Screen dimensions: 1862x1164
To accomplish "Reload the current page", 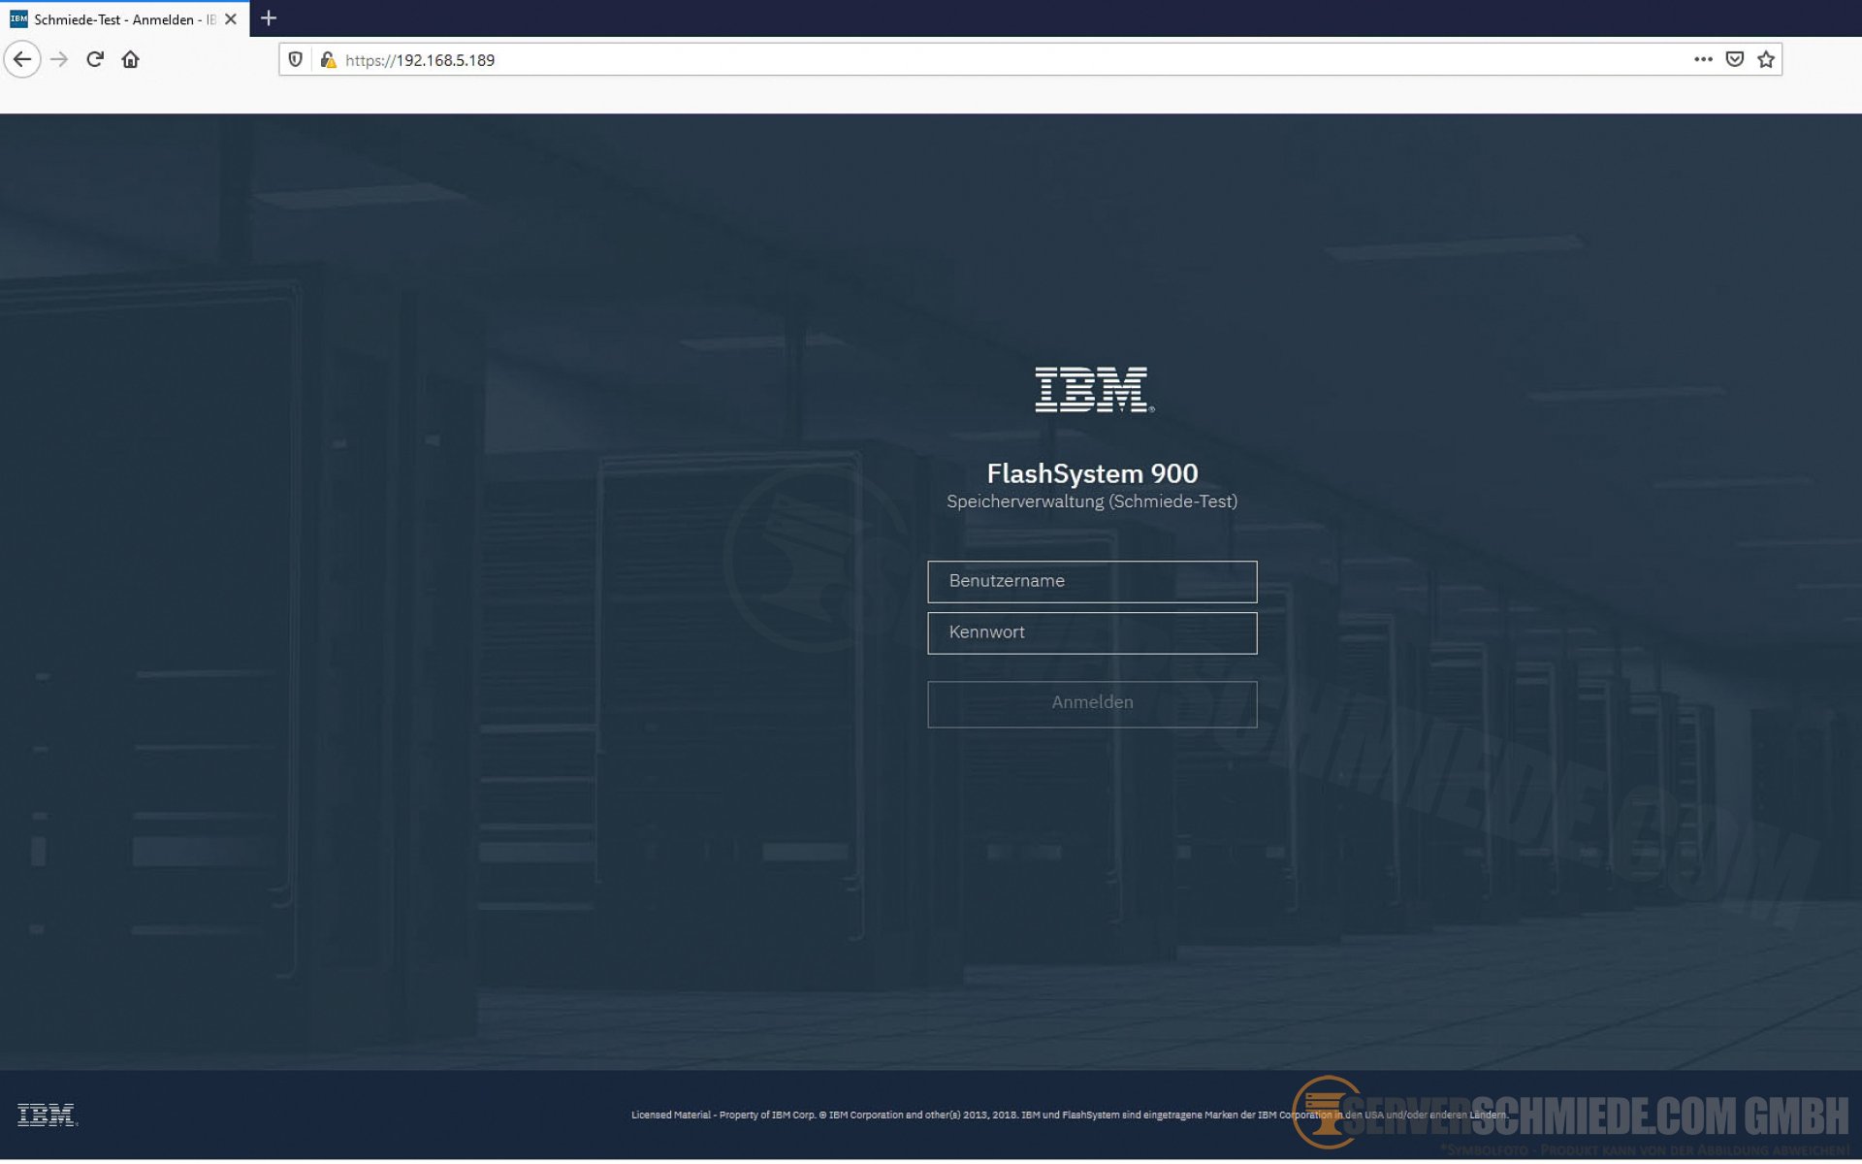I will tap(95, 60).
